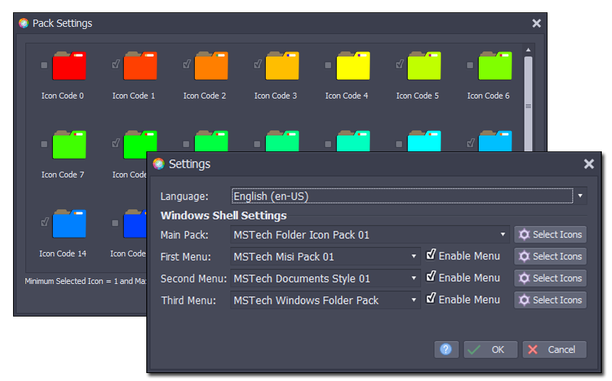The height and width of the screenshot is (381, 612).
Task: Click the yellow-green Icon Code 5 folder
Action: pyautogui.click(x=424, y=66)
